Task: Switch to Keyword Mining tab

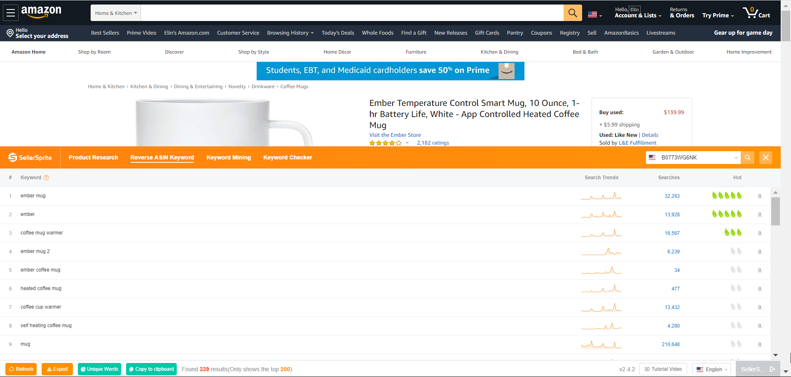Action: [229, 157]
